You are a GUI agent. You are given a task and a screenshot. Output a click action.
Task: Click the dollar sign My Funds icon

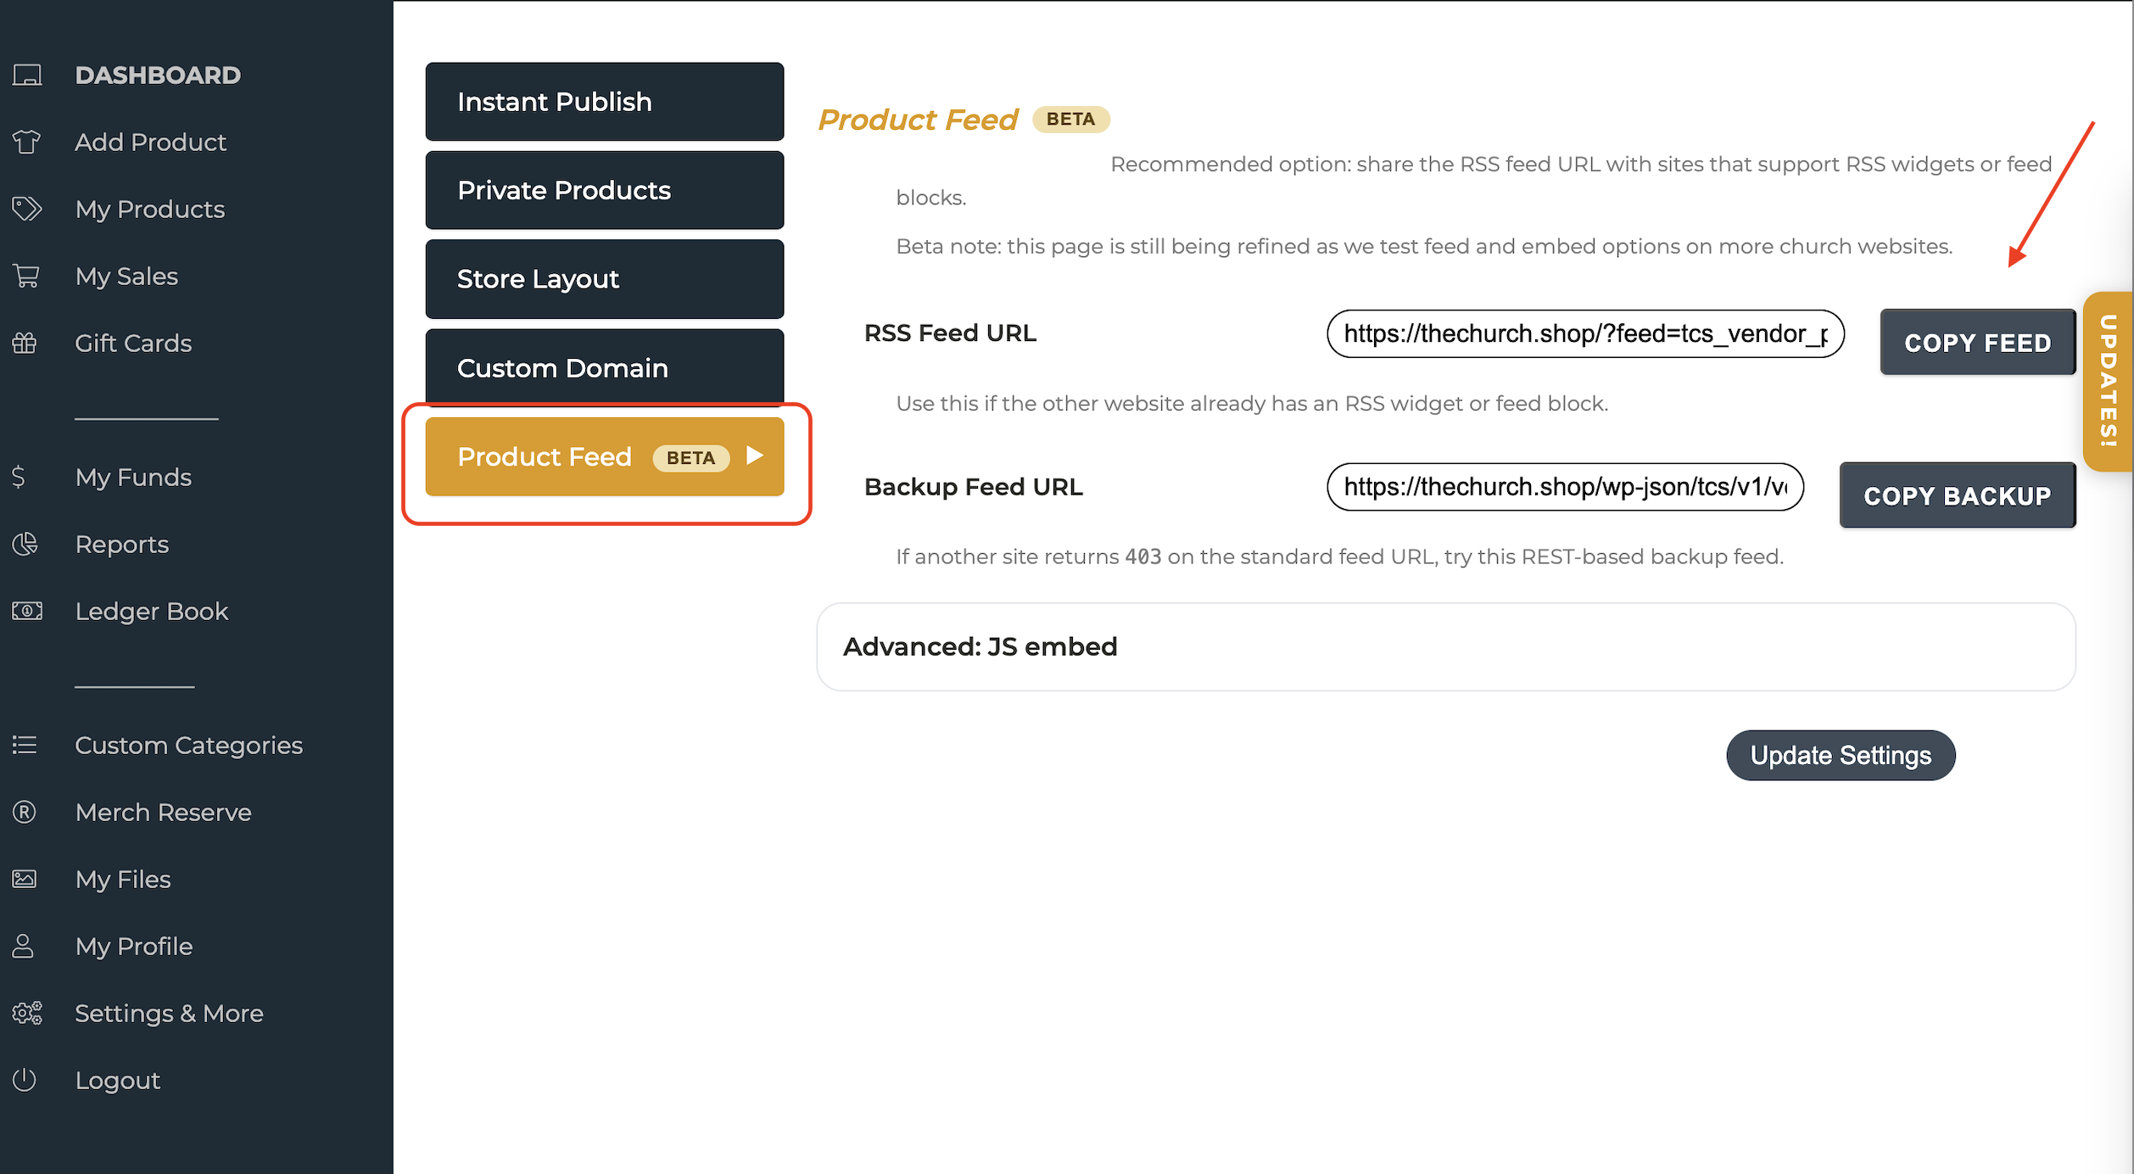coord(19,477)
